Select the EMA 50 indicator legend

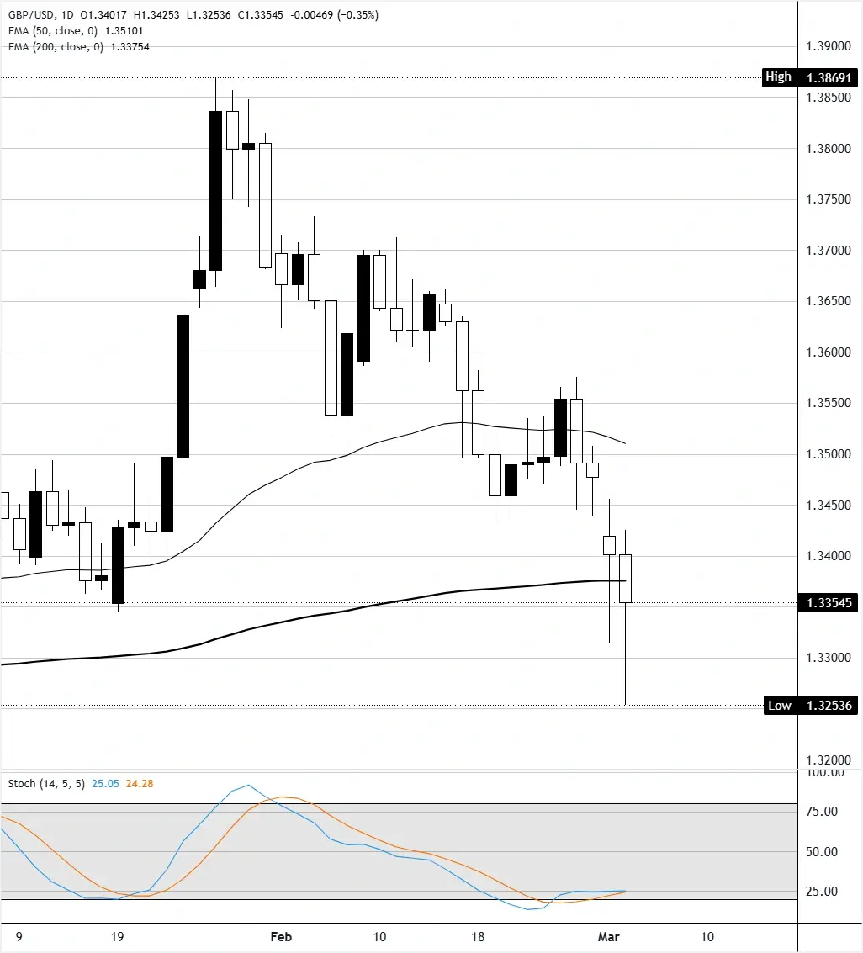pos(52,31)
